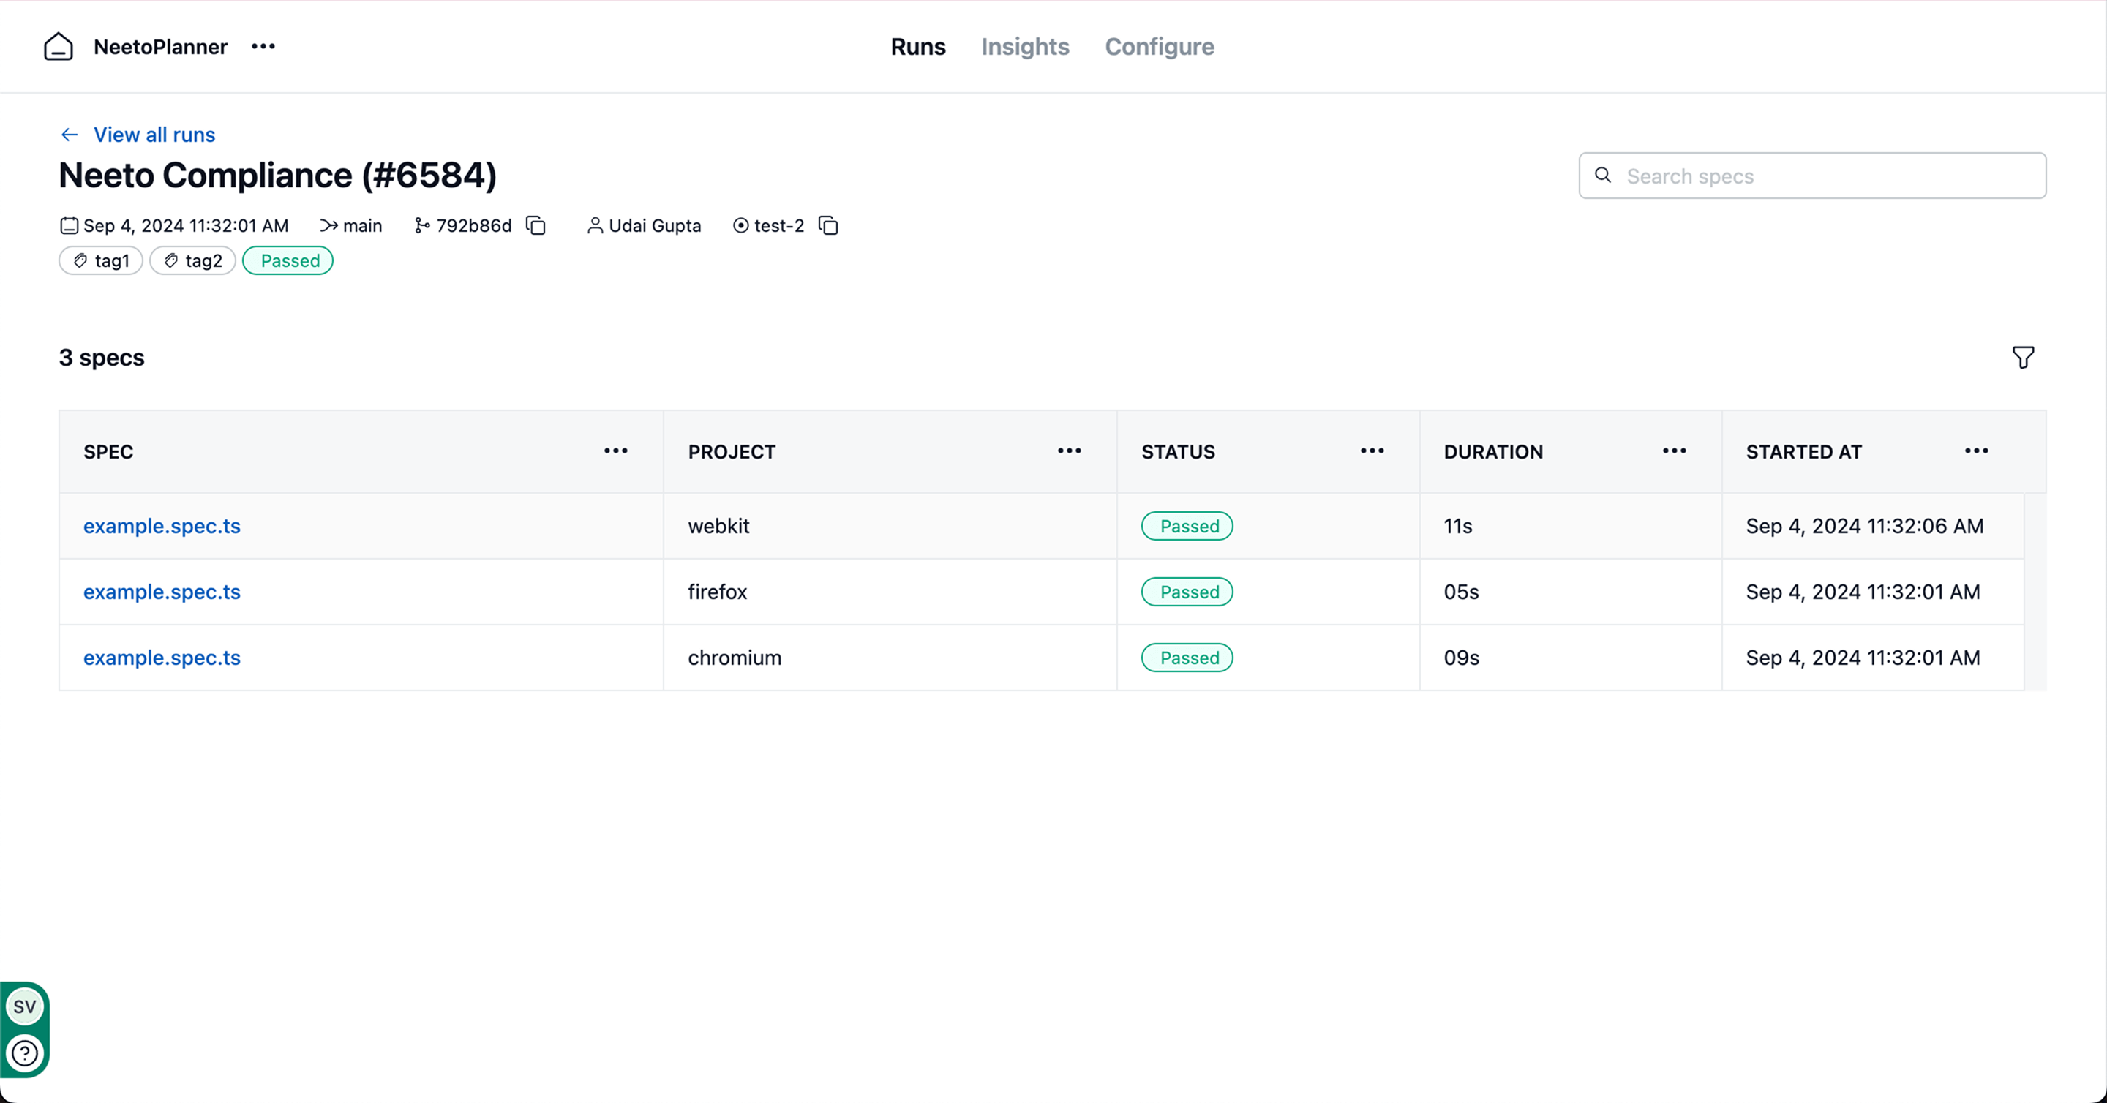The width and height of the screenshot is (2107, 1103).
Task: Expand DURATION column options menu
Action: pyautogui.click(x=1675, y=451)
